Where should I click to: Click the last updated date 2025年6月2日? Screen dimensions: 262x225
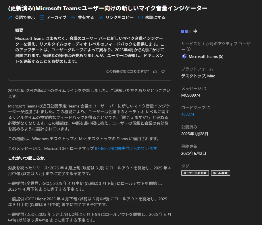tap(194, 153)
